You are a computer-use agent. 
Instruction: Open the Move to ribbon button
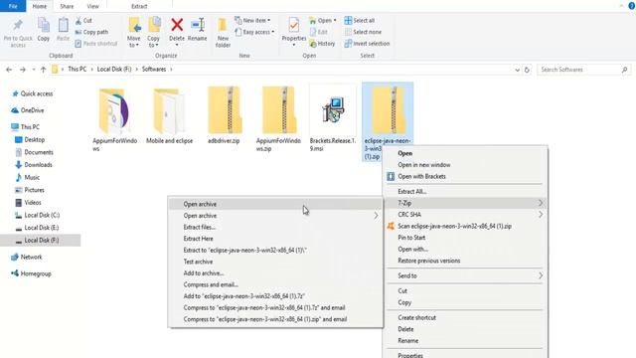point(134,33)
